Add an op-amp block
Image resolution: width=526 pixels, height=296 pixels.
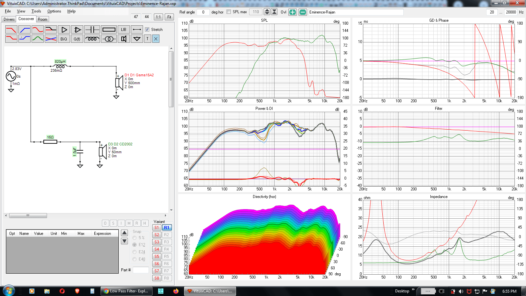[x=77, y=30]
